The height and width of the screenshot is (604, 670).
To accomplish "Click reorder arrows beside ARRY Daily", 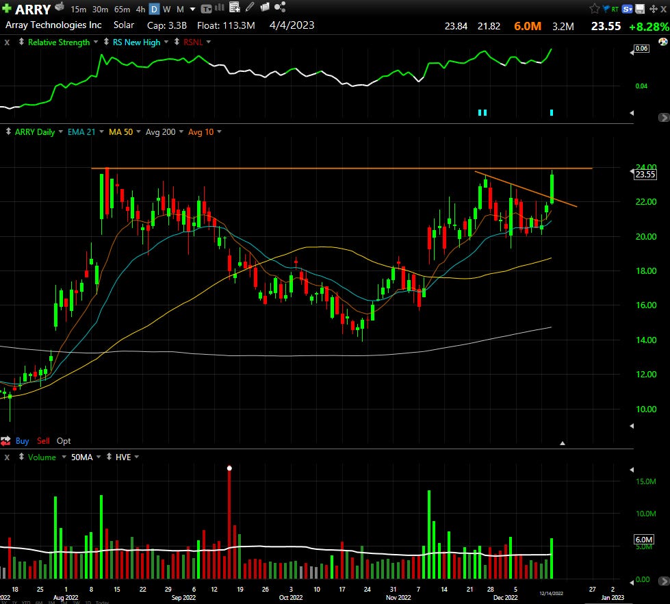I will coord(8,131).
